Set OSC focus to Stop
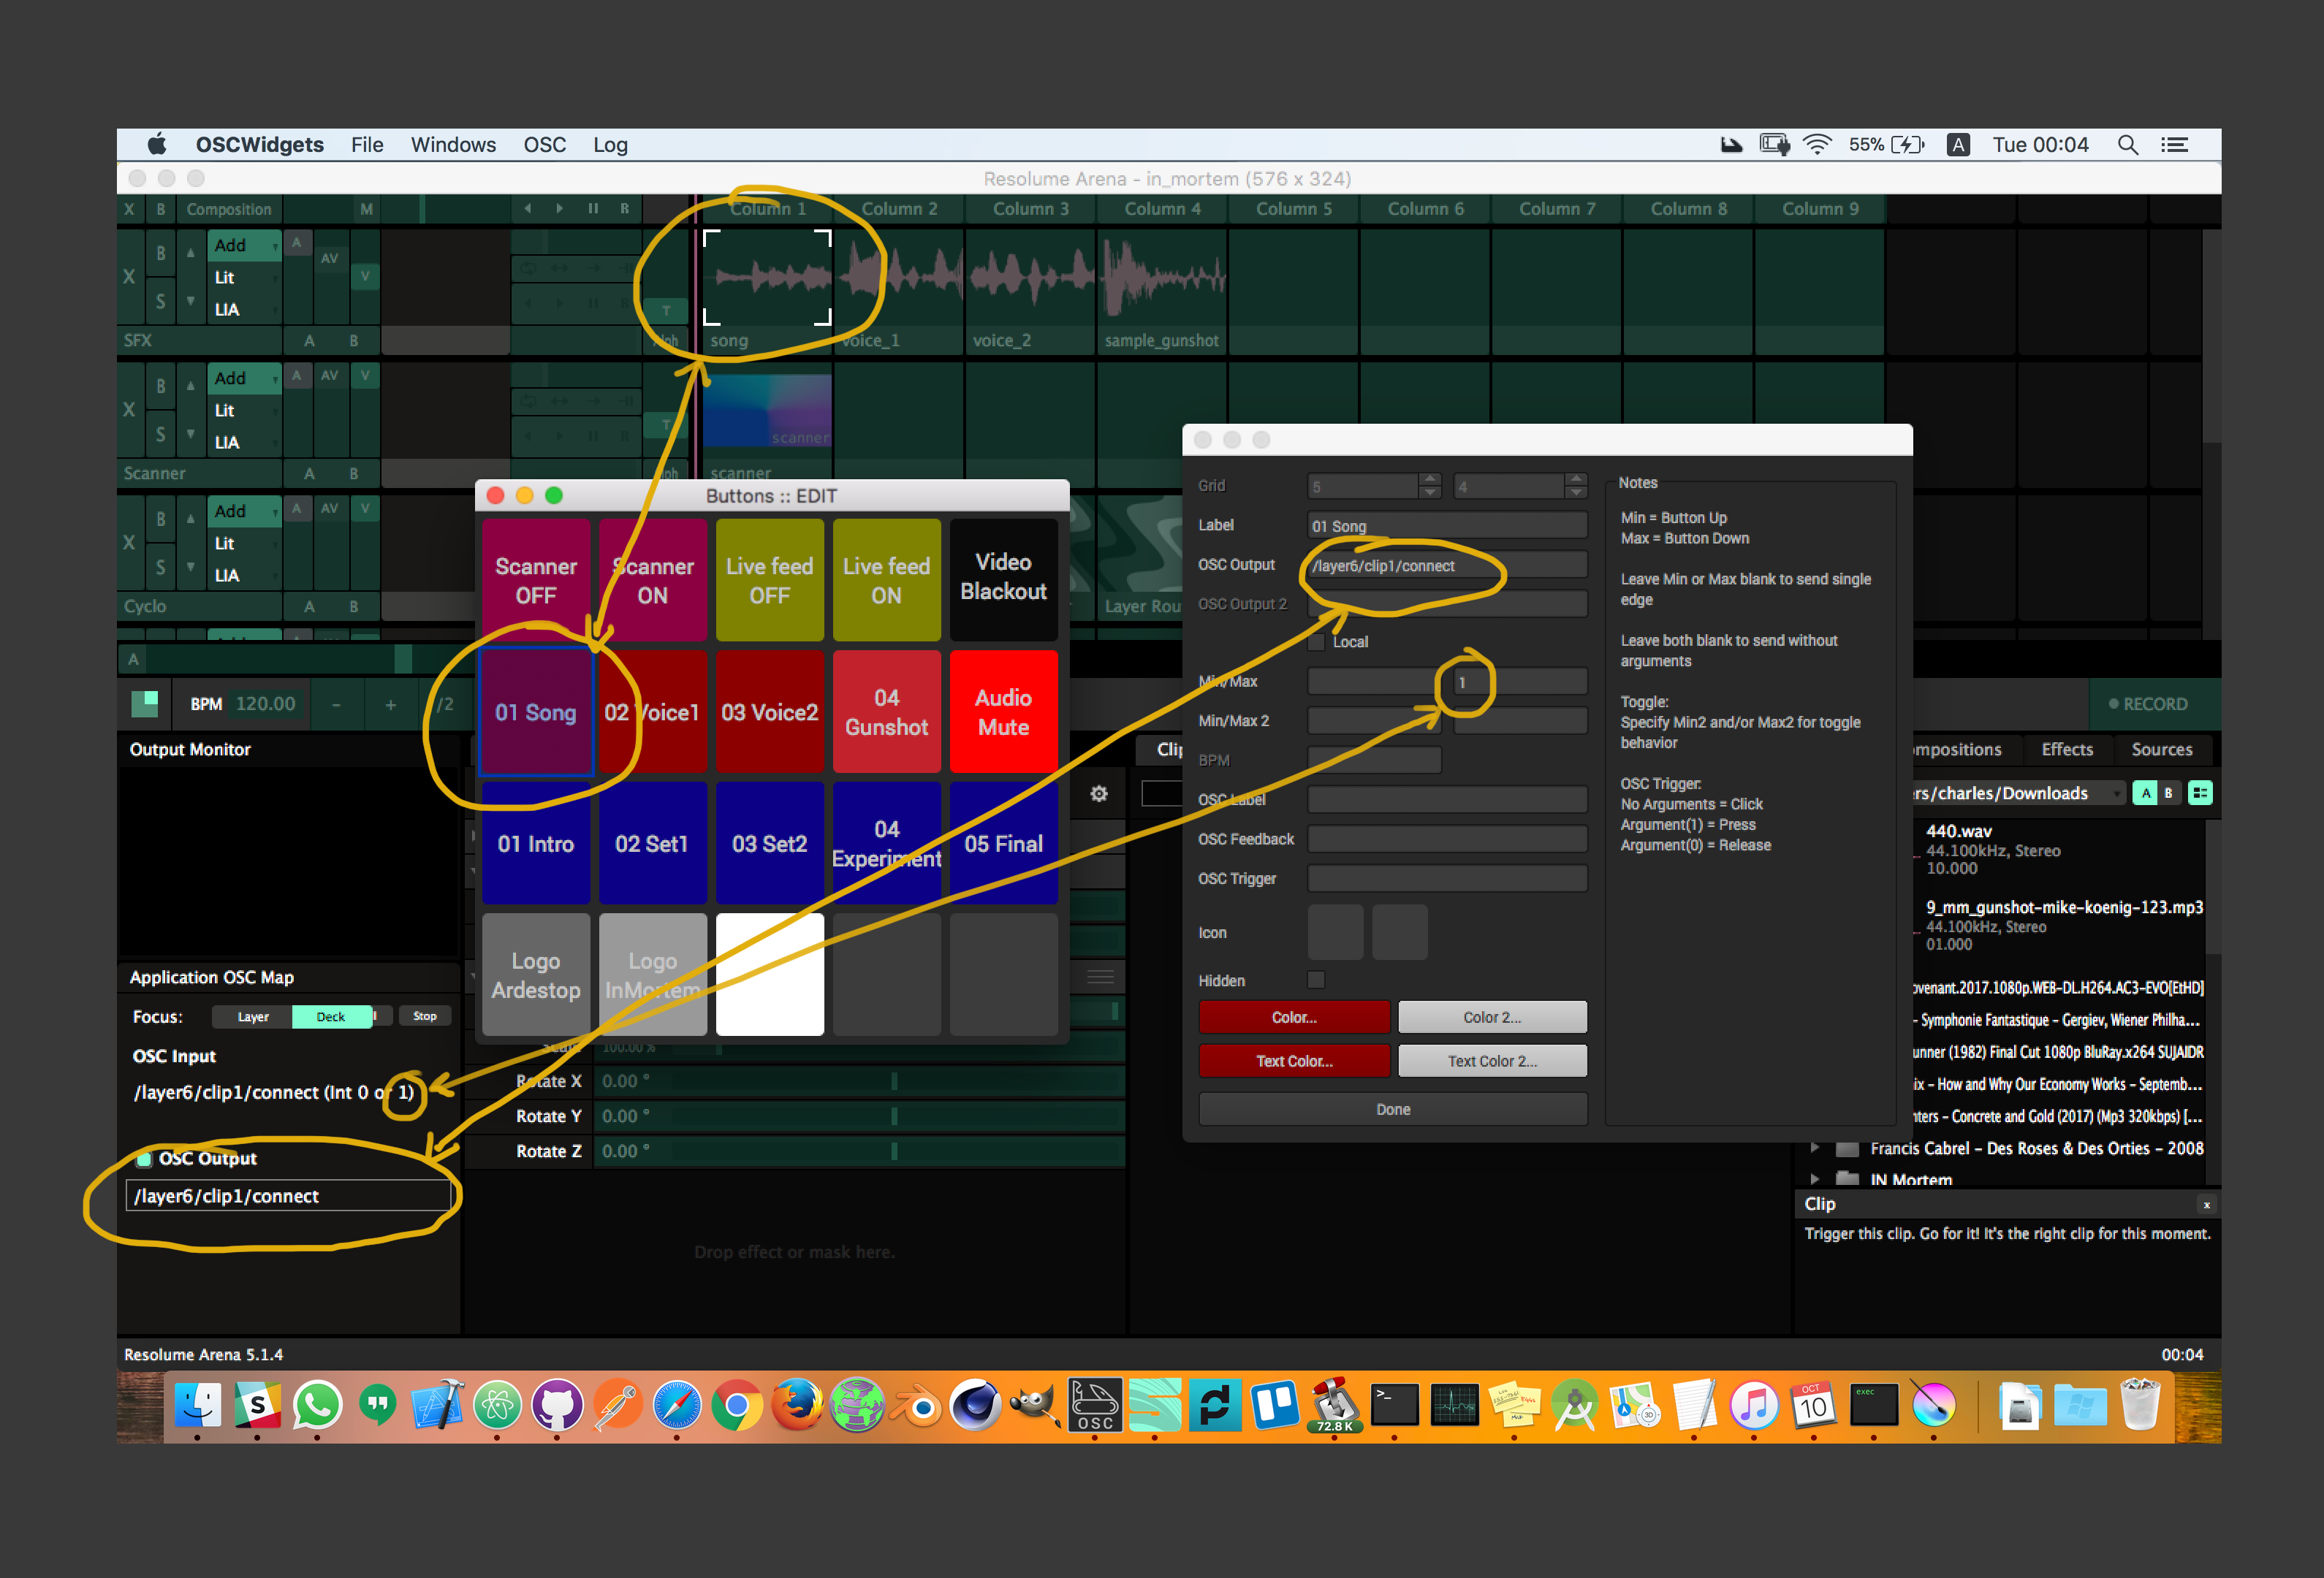This screenshot has height=1578, width=2324. (x=425, y=1016)
